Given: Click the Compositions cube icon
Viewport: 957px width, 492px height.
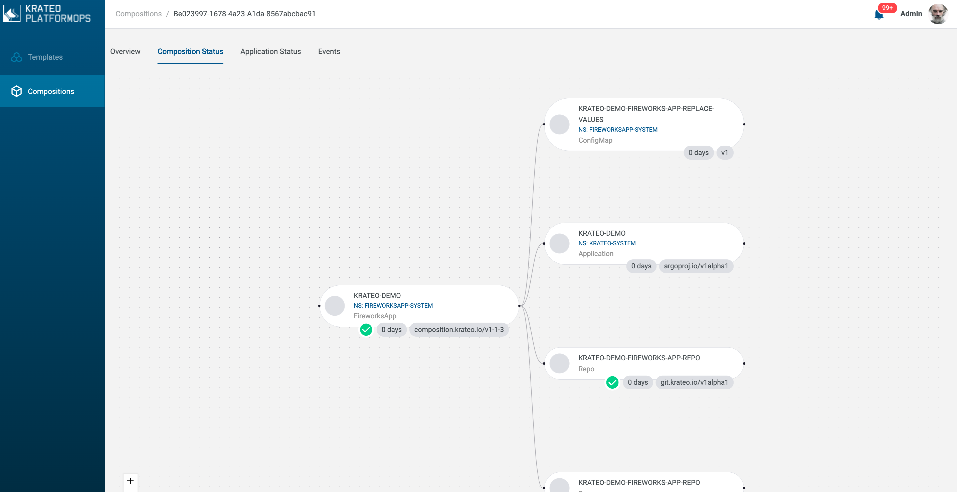Looking at the screenshot, I should point(16,92).
